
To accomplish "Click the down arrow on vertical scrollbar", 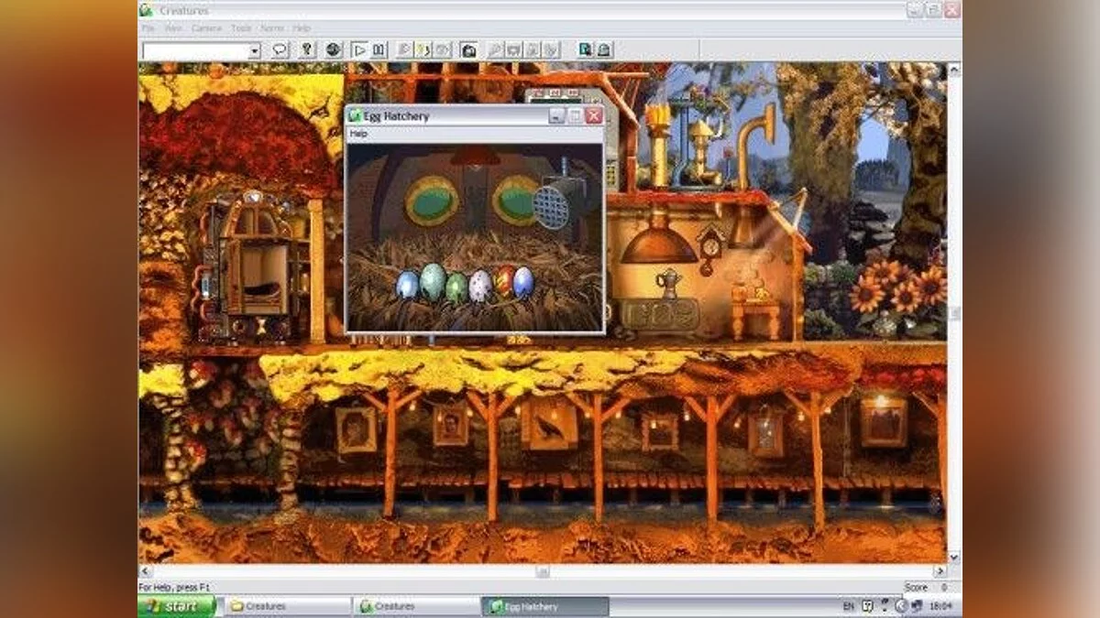I will click(x=953, y=557).
